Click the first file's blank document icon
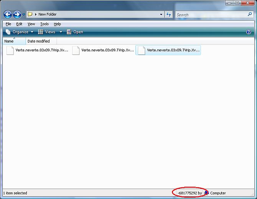 [x=10, y=51]
